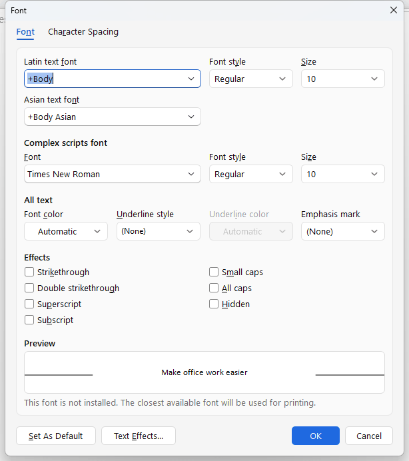Expand the Latin text font dropdown arrow
This screenshot has width=409, height=461.
click(191, 79)
